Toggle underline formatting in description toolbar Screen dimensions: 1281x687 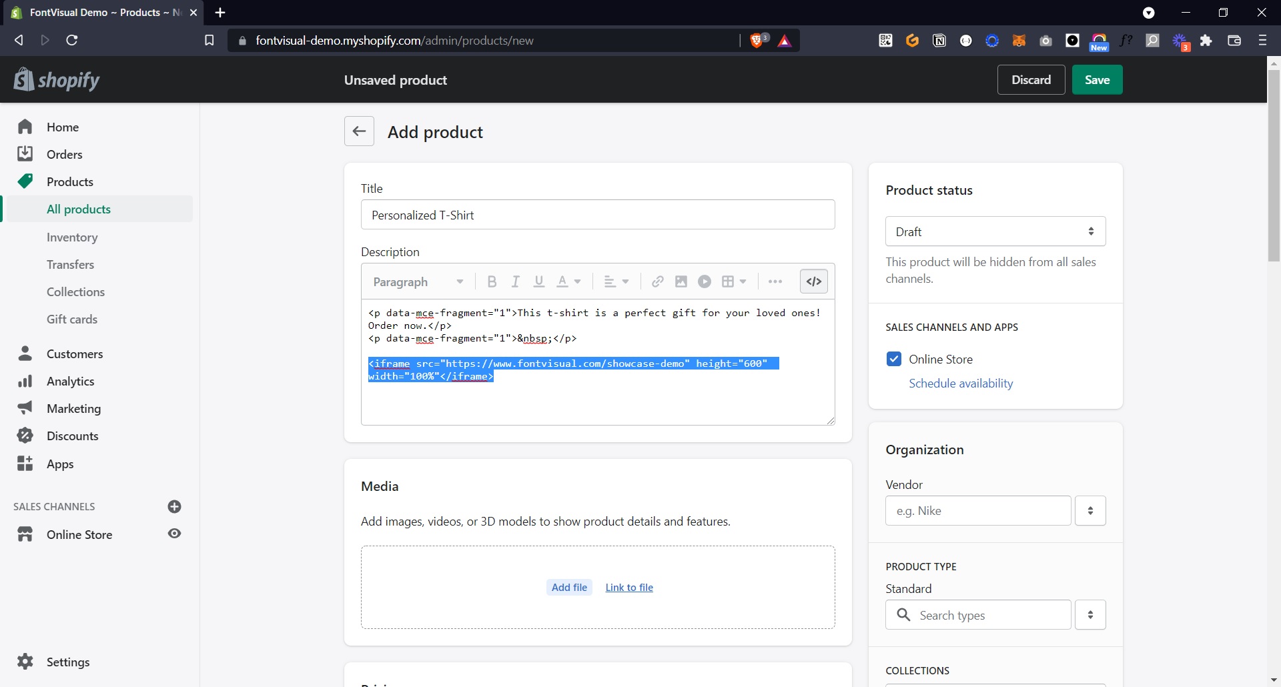pos(539,281)
